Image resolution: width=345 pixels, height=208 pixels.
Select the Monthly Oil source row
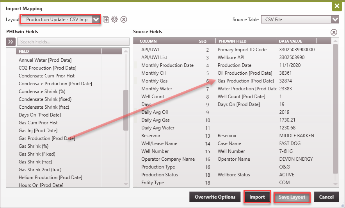pos(233,73)
